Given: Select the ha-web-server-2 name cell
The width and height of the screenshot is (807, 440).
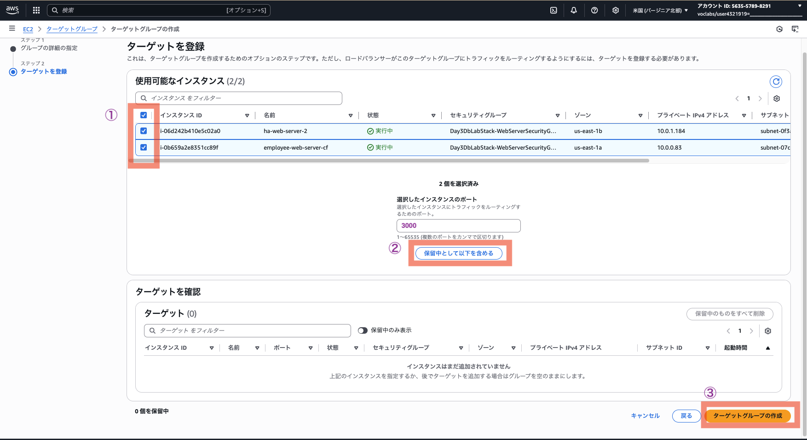Looking at the screenshot, I should coord(285,131).
